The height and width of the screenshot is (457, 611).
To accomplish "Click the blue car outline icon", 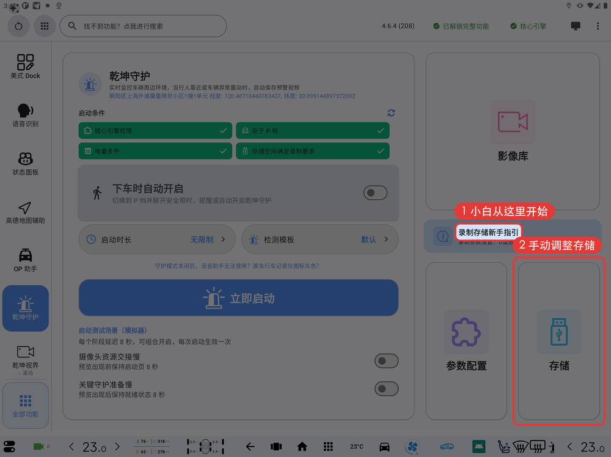I will point(447,447).
